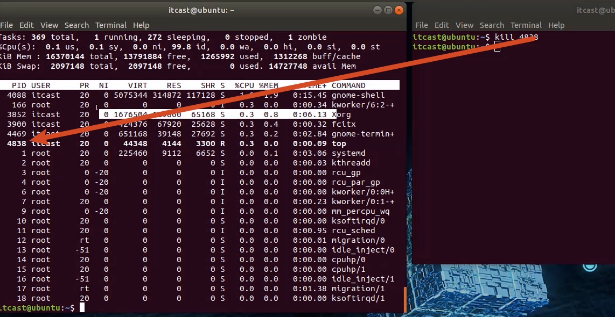Viewport: 615px width, 317px height.
Task: Open File menu in left terminal
Action: (x=6, y=25)
